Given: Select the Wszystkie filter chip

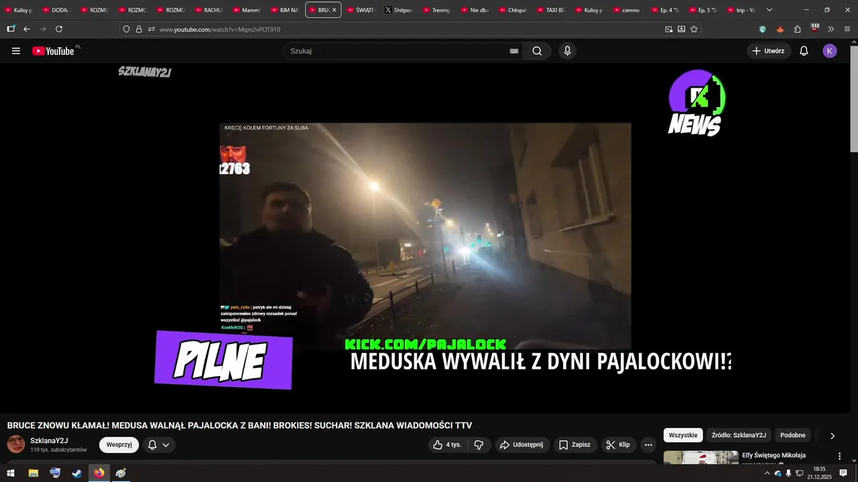Looking at the screenshot, I should tap(683, 435).
